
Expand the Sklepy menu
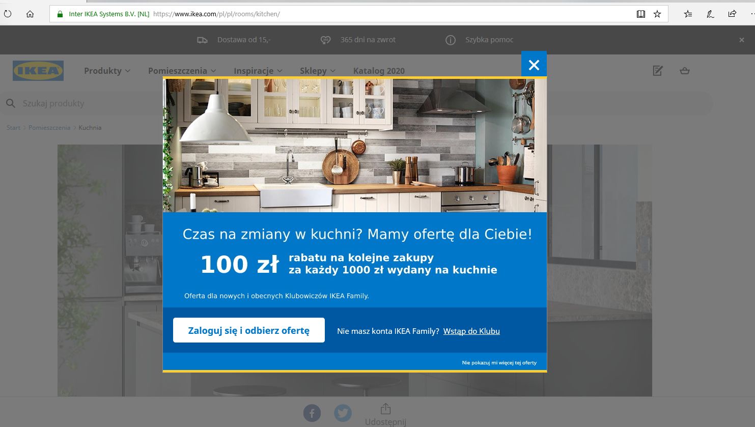click(x=318, y=71)
